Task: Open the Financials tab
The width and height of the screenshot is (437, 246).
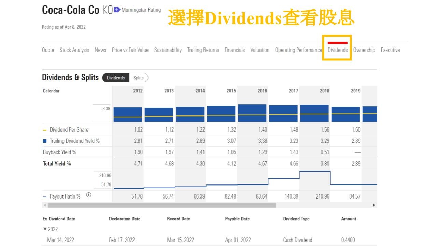Action: 235,50
